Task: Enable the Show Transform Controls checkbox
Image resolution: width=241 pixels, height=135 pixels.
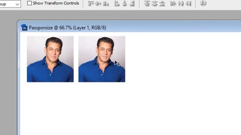Action: 29,3
